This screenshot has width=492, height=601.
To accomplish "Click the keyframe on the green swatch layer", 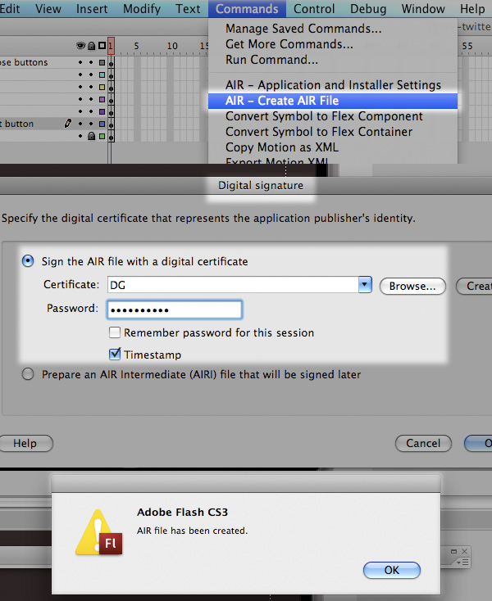I will point(112,137).
